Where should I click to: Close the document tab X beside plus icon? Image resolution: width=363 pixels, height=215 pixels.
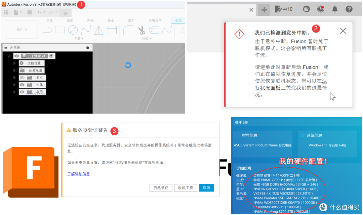251,10
